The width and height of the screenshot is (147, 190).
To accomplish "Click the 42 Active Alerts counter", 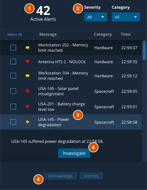I will pyautogui.click(x=43, y=14).
